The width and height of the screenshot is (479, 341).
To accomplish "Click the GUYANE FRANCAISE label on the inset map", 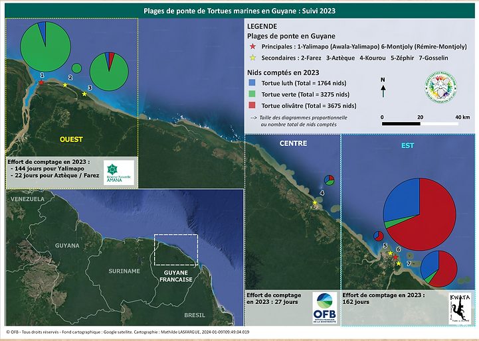I will [175, 276].
